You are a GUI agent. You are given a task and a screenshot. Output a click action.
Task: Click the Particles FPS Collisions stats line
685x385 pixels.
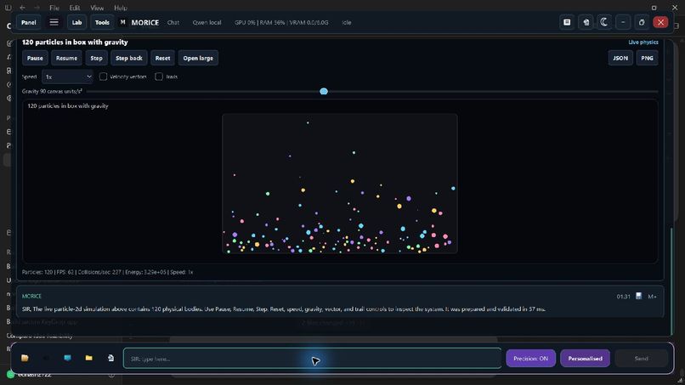[107, 272]
